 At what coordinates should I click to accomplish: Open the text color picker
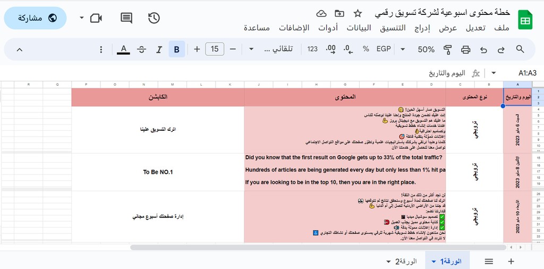tap(123, 49)
